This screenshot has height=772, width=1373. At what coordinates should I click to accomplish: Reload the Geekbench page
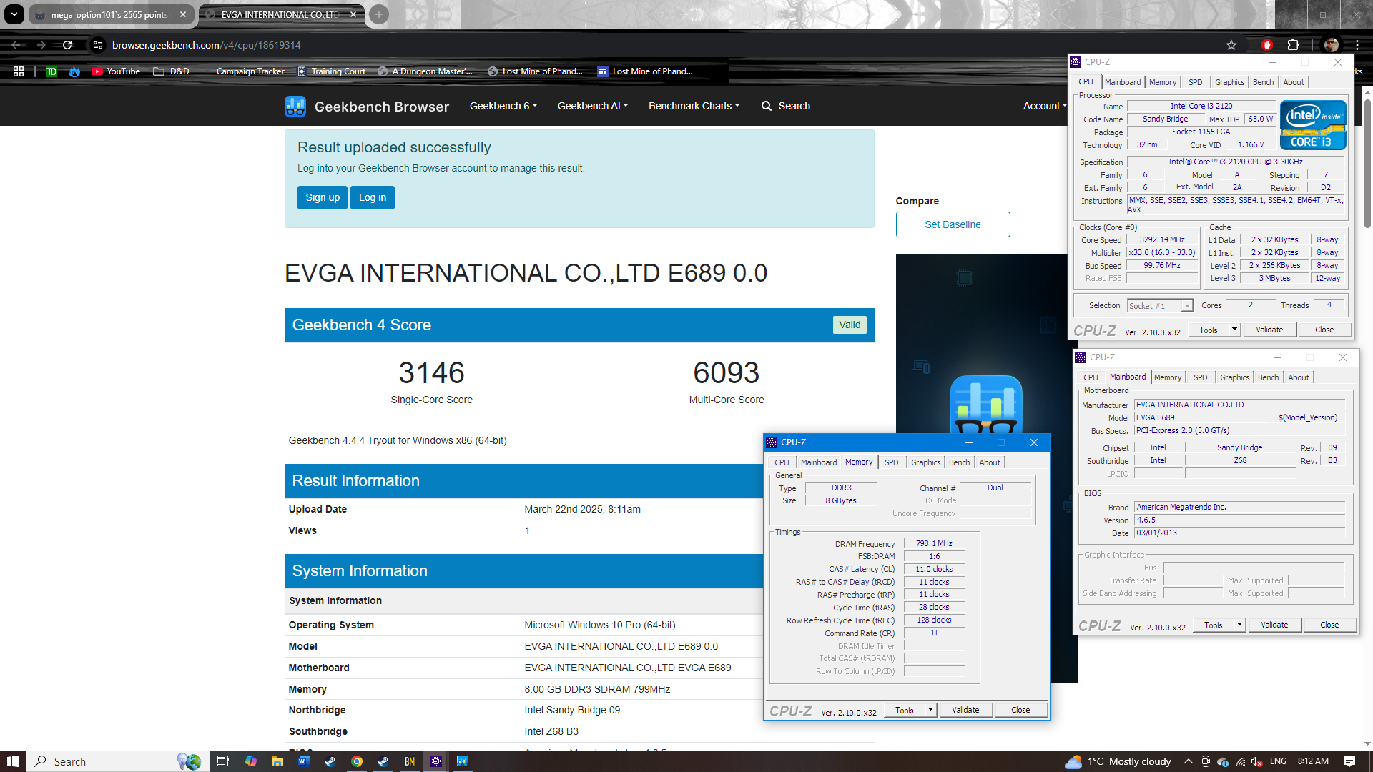tap(67, 45)
